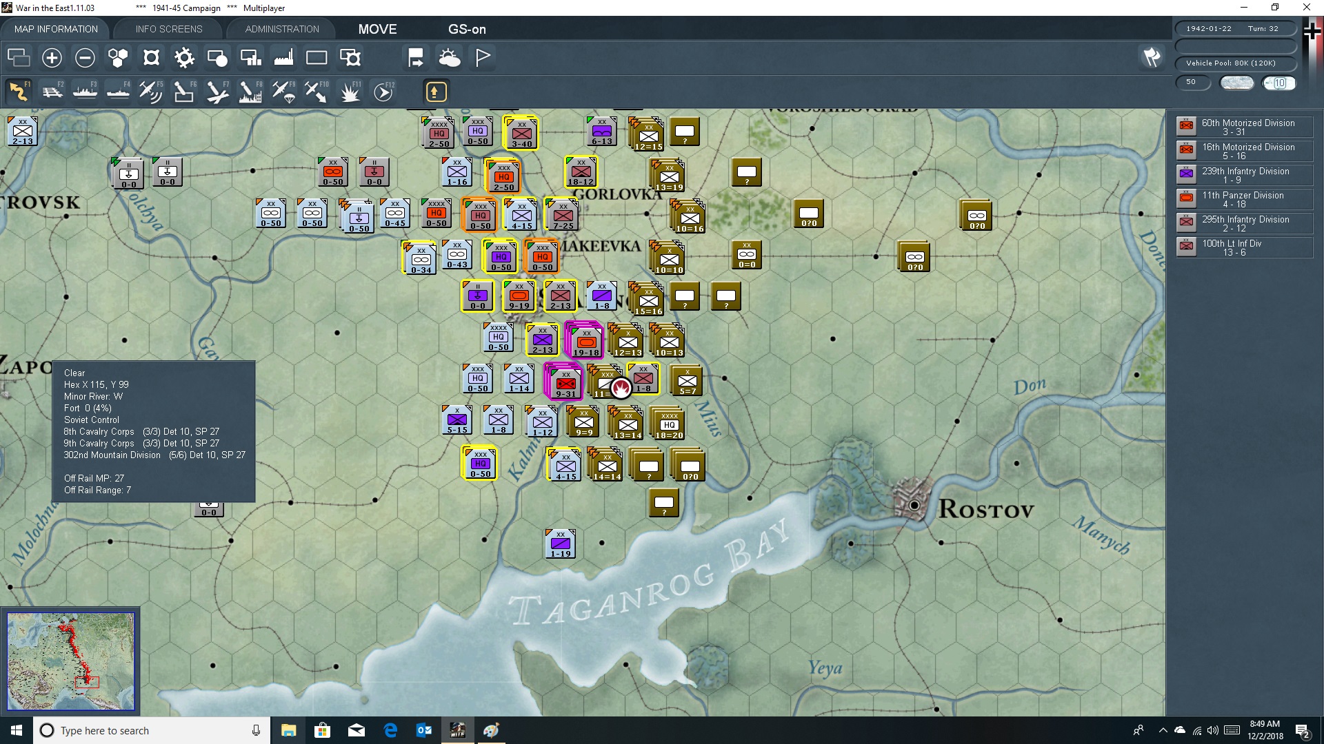Select the 18-12 unit counter
Screen dimensions: 1324x744
point(581,172)
